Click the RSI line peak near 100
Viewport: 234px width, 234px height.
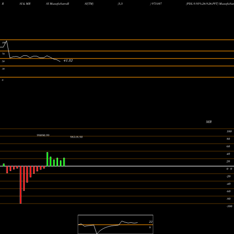point(6,42)
